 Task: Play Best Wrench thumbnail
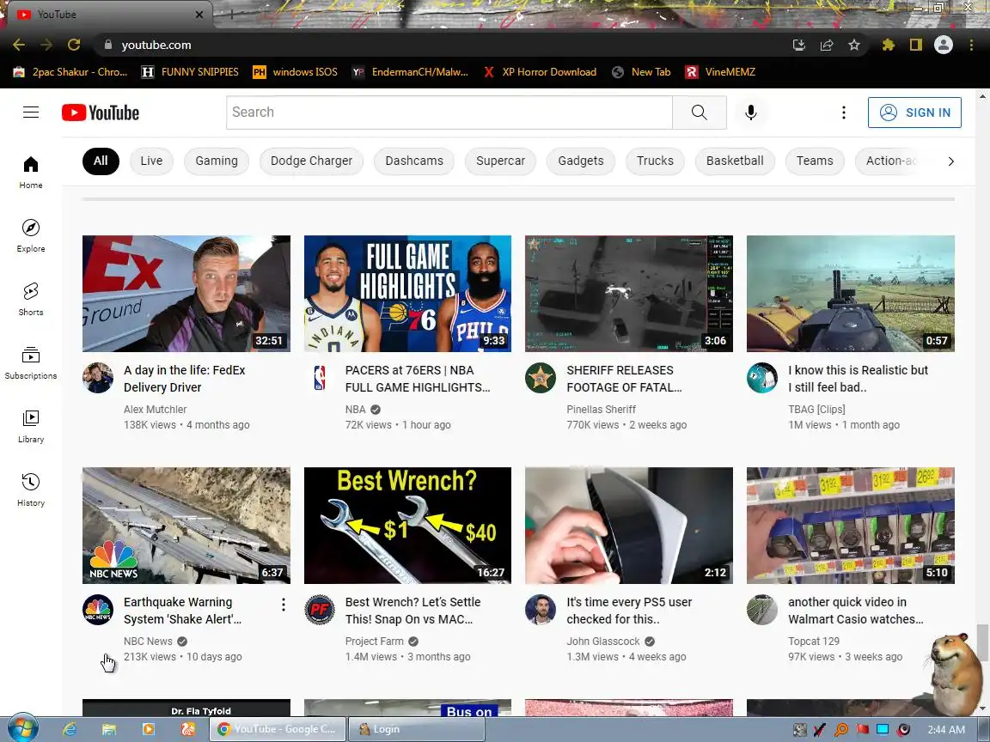(407, 525)
